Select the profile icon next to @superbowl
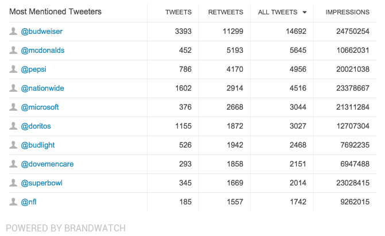385x236 pixels. [x=13, y=183]
